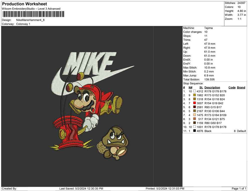Image resolution: width=248 pixels, height=191 pixels.
Task: Click the brown swatch for R80 G50 B17
Action: (x=195, y=123)
